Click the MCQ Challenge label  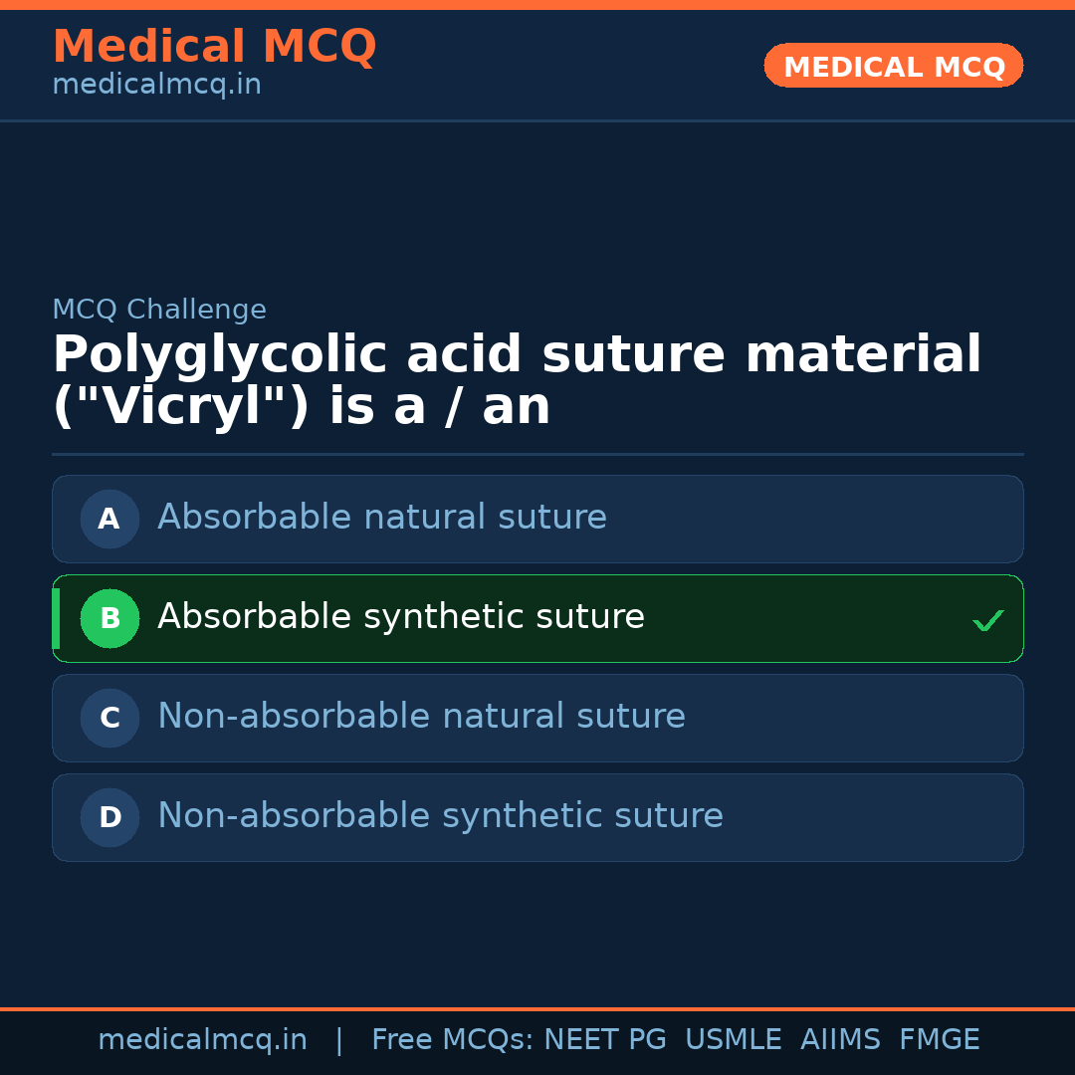click(x=159, y=310)
